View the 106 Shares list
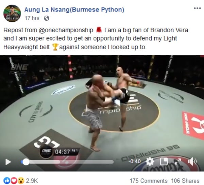204x185 pixels. tap(185, 181)
